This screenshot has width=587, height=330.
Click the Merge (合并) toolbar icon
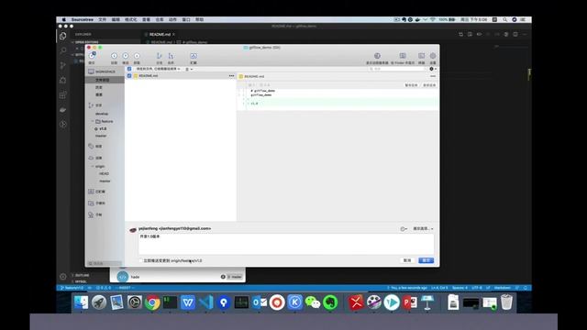pos(171,56)
